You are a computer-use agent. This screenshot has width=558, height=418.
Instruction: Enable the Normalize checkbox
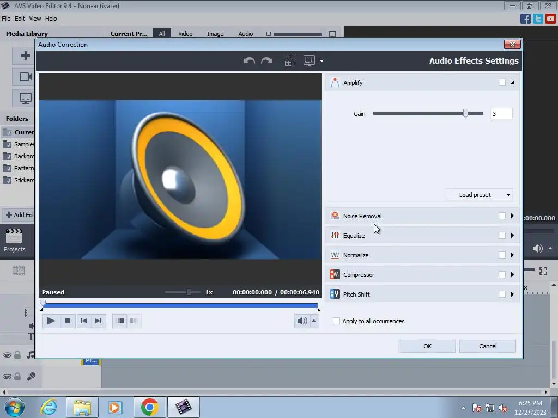pyautogui.click(x=502, y=255)
